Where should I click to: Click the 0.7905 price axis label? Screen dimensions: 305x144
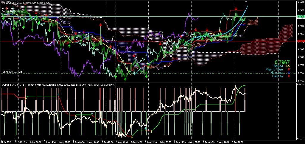tap(301, 34)
